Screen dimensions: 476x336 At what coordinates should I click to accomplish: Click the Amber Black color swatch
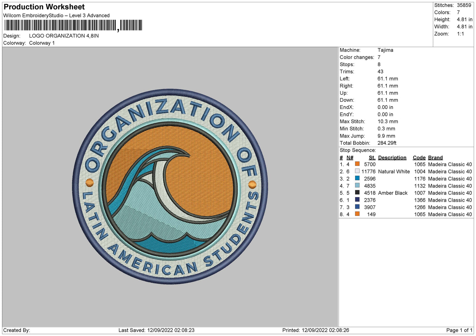pyautogui.click(x=357, y=193)
